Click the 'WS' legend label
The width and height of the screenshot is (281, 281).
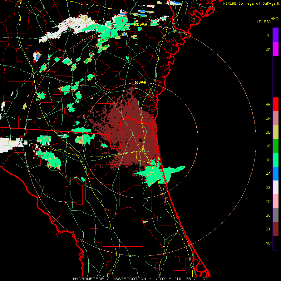[x=268, y=174]
